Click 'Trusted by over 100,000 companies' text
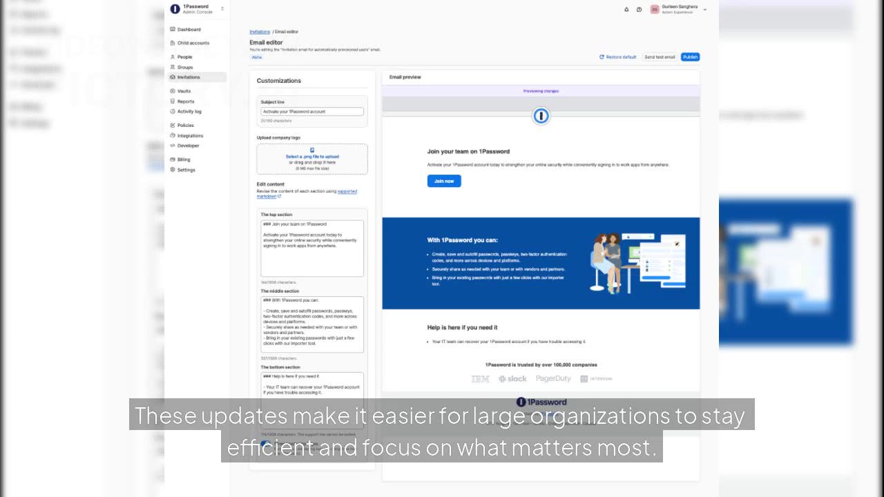Screen dimensions: 884x497 (x=541, y=364)
